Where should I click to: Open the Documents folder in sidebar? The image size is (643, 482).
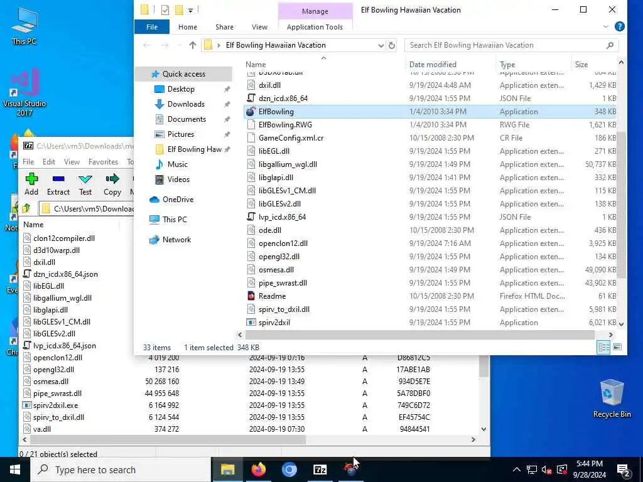(186, 119)
